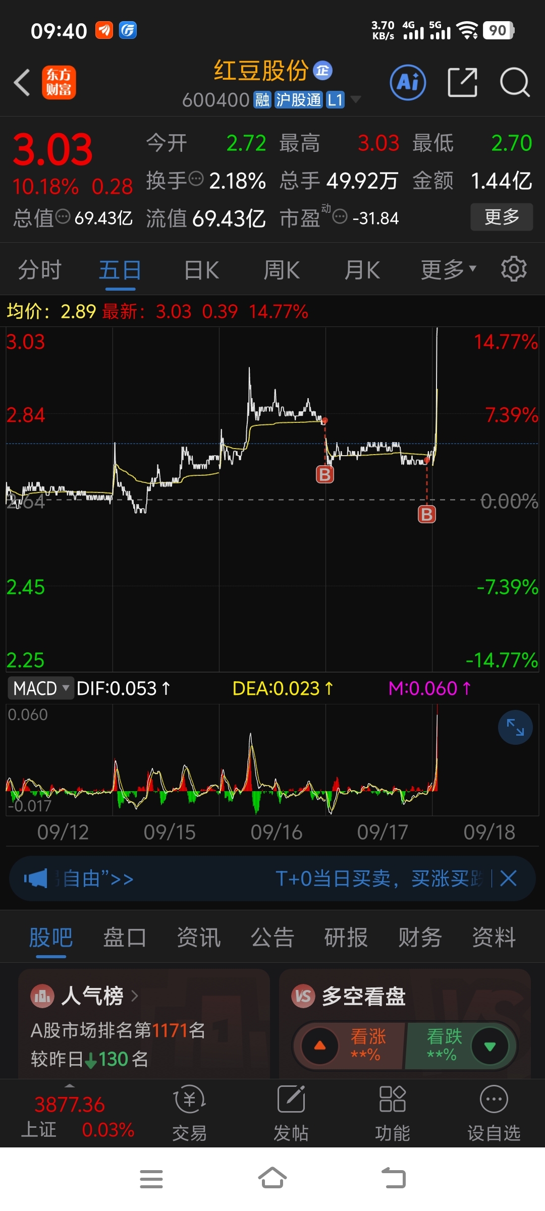Tap Android home button

272,1178
